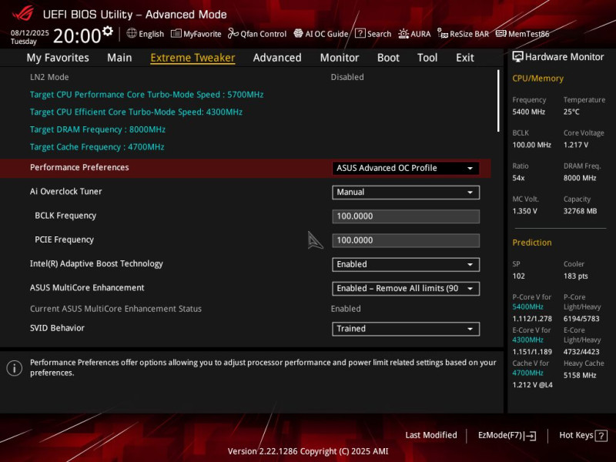Launch MemTest86 icon
Screen dimensions: 616x462
click(x=500, y=34)
